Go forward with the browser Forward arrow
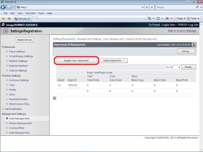 click(9, 7)
